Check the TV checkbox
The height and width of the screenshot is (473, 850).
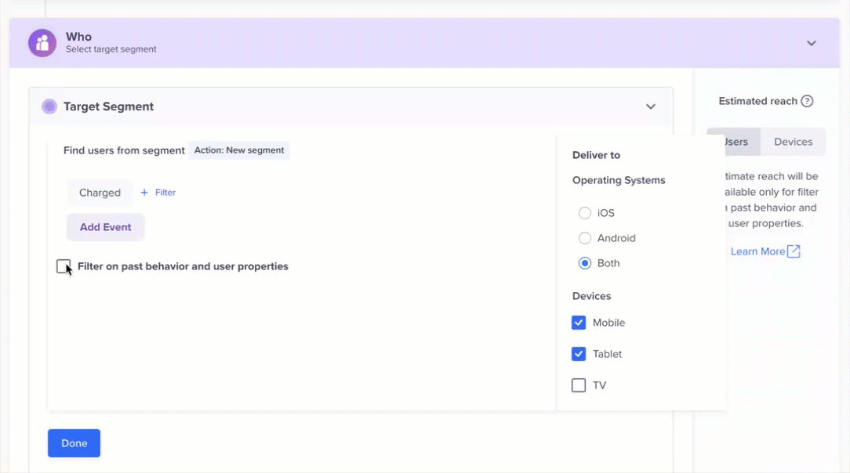pos(578,385)
